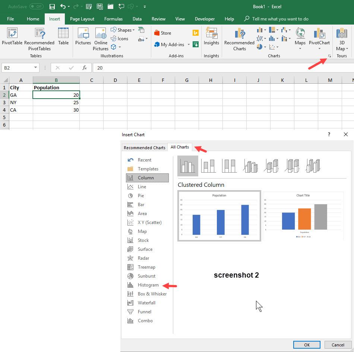Click the formula bar showing 20
Viewport: 354px width, 352px height.
(x=224, y=68)
